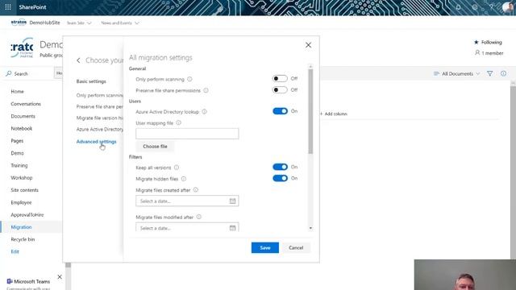Click the filter icon in the library toolbar

click(x=489, y=73)
